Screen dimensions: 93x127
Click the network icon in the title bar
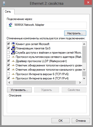point(4,4)
